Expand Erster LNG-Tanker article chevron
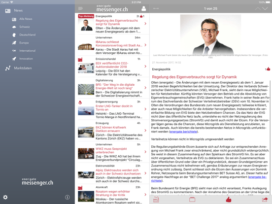Screen dimensions: 272x204 click(145, 109)
